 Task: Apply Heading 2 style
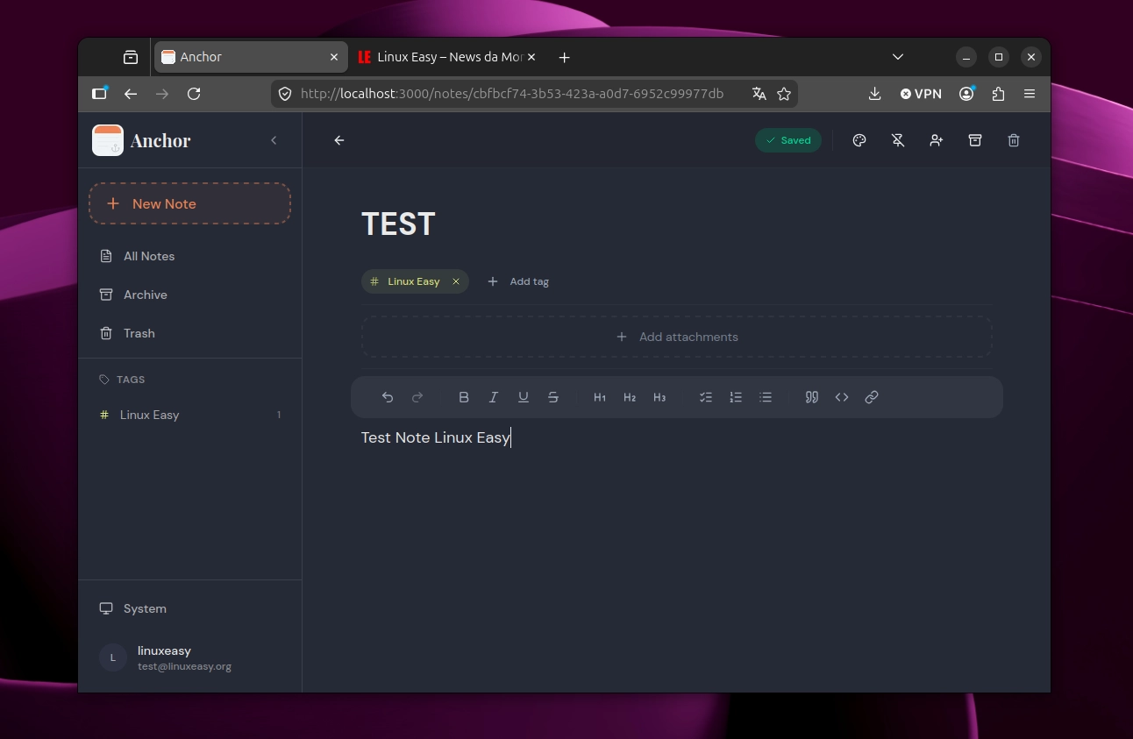pos(630,397)
